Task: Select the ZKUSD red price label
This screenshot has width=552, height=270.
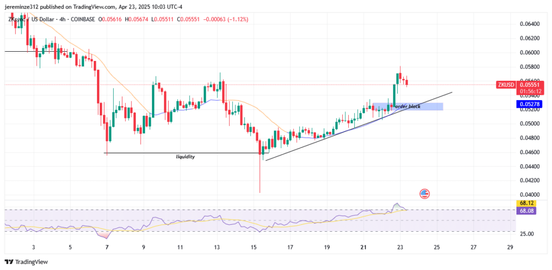Action: pos(507,85)
